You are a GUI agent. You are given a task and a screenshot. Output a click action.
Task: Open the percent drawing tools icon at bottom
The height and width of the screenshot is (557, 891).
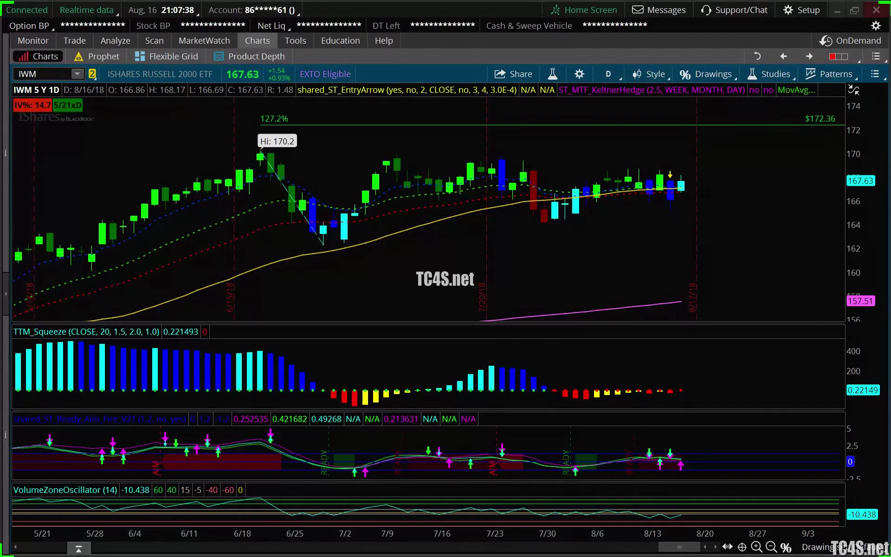[786, 548]
